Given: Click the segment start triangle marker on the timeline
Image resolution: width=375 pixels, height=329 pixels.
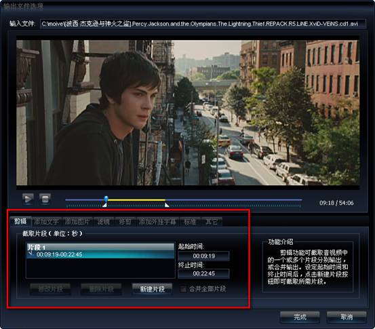Looking at the screenshot, I should coord(104,205).
